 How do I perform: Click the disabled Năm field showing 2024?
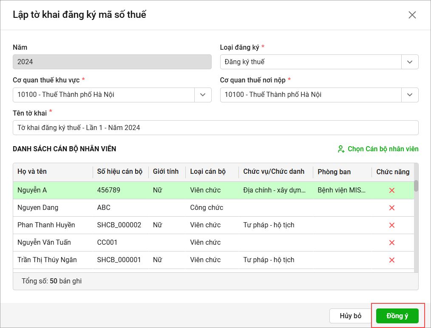112,62
